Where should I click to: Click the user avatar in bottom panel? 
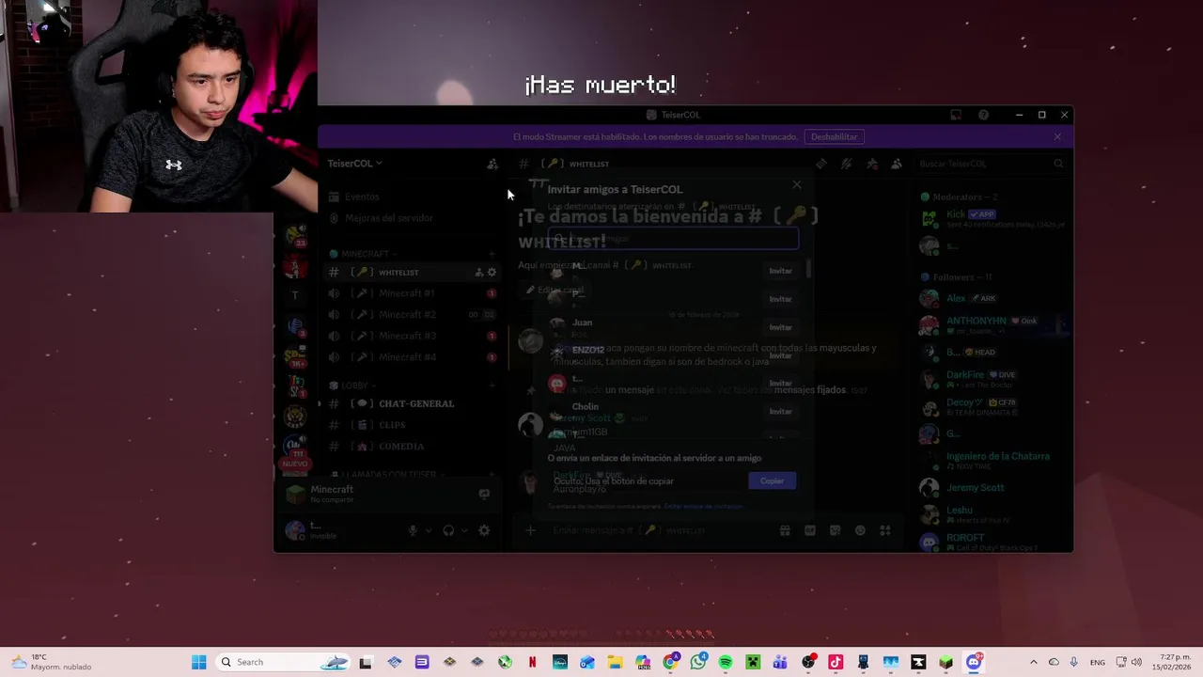295,531
